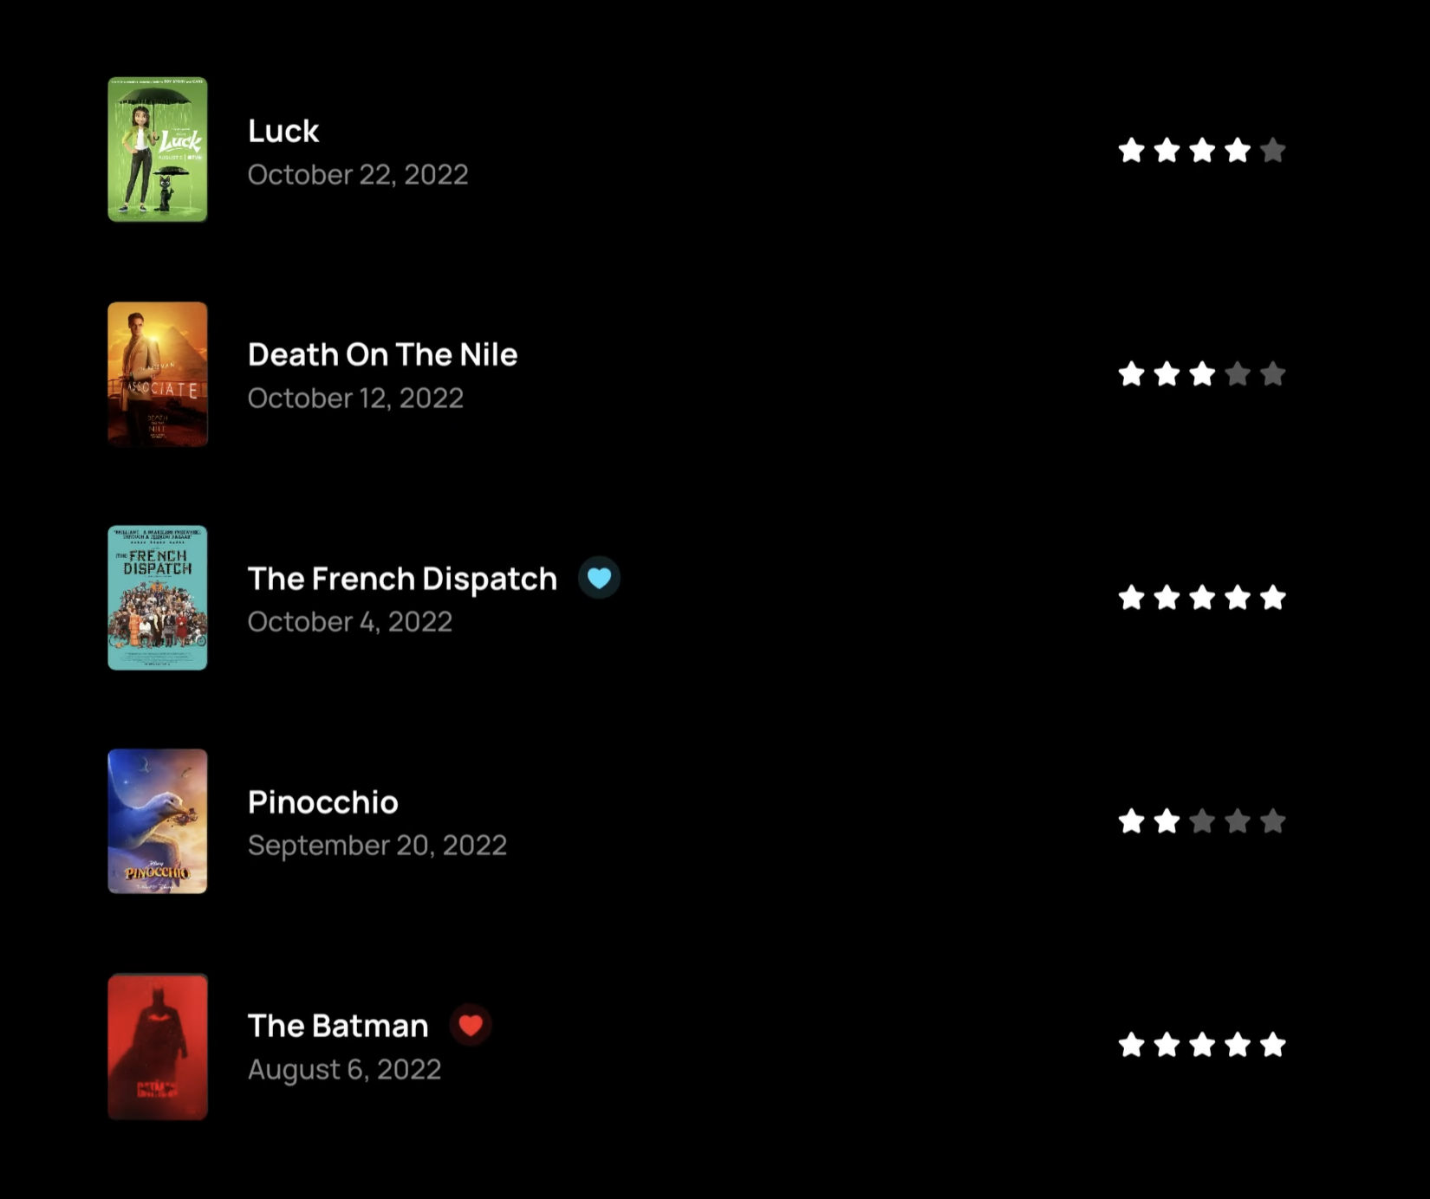Select The French Dispatch title text
Viewport: 1430px width, 1199px height.
(402, 579)
